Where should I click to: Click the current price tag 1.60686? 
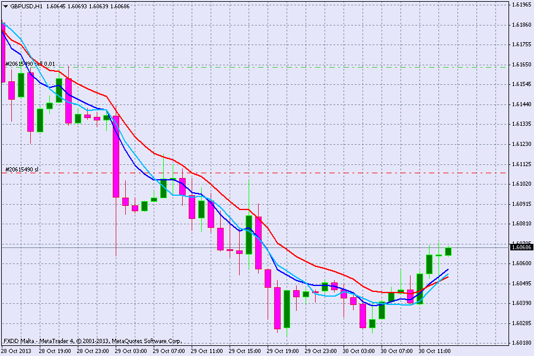(x=520, y=247)
